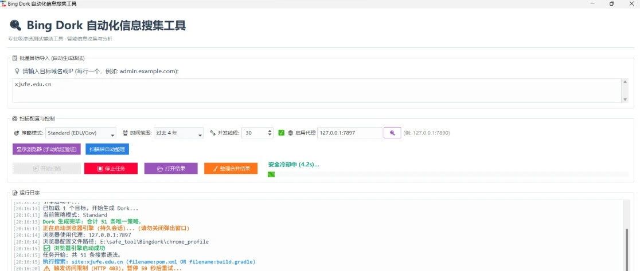This screenshot has height=271, width=640.
Task: Click the restore window button in title bar
Action: (x=612, y=3)
